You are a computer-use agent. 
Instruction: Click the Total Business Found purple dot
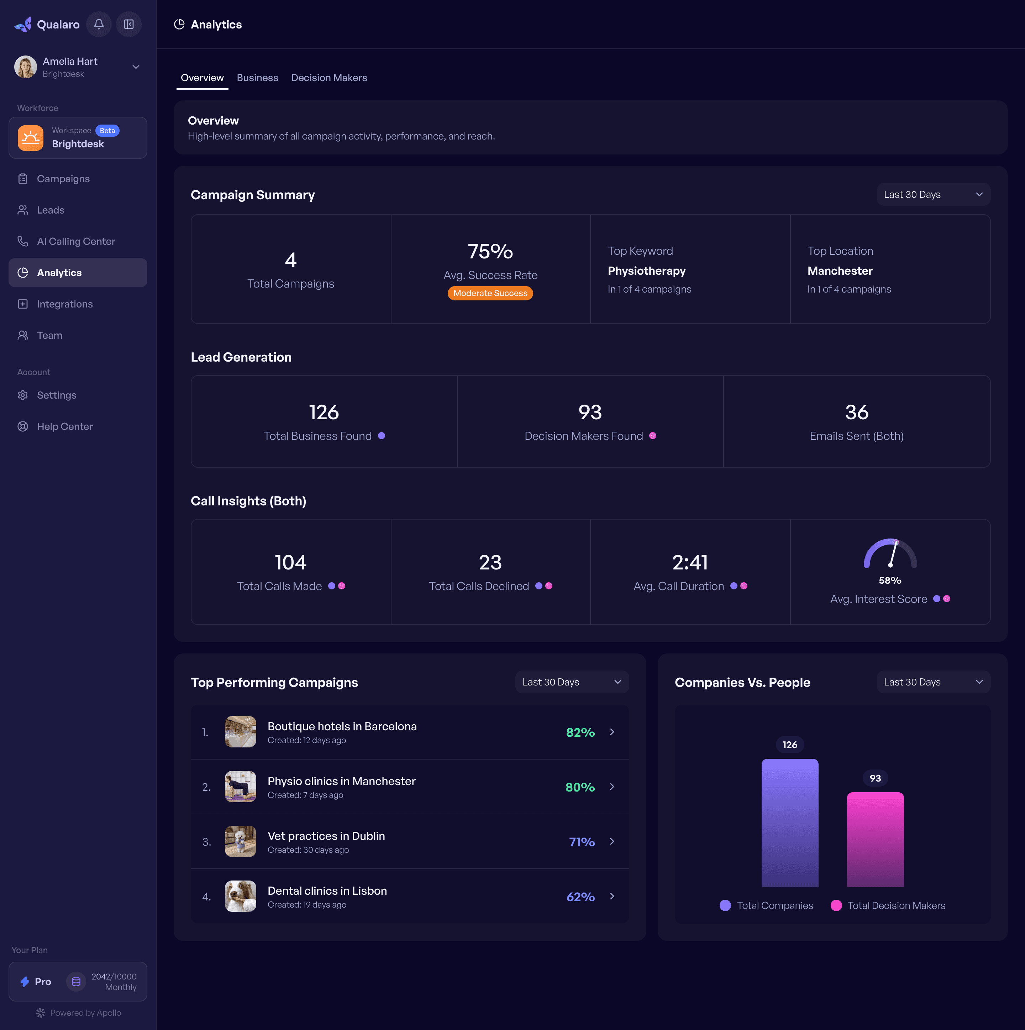pos(381,436)
